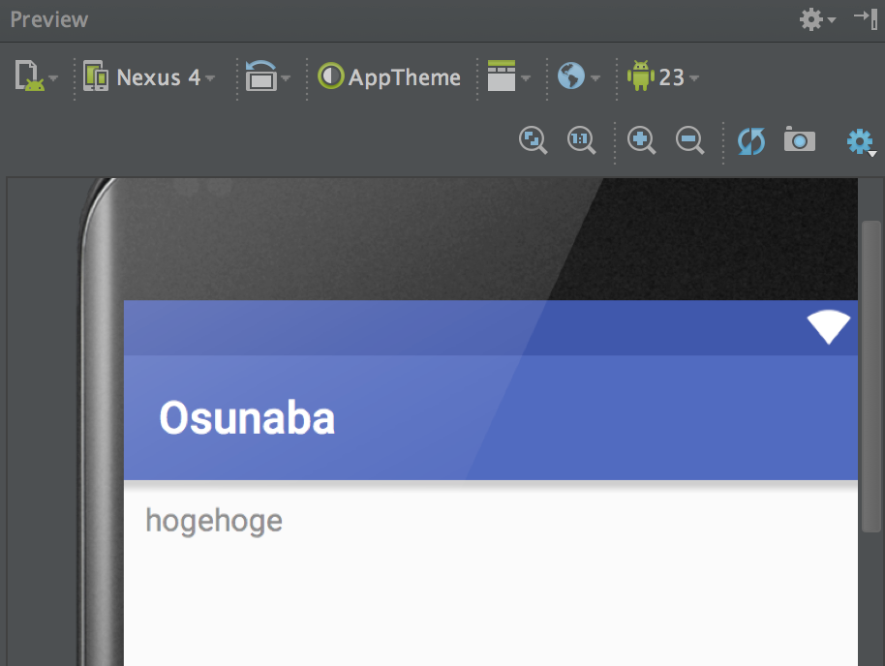Open the screen orientation dropdown
Screen dimensions: 885x666
coord(267,76)
